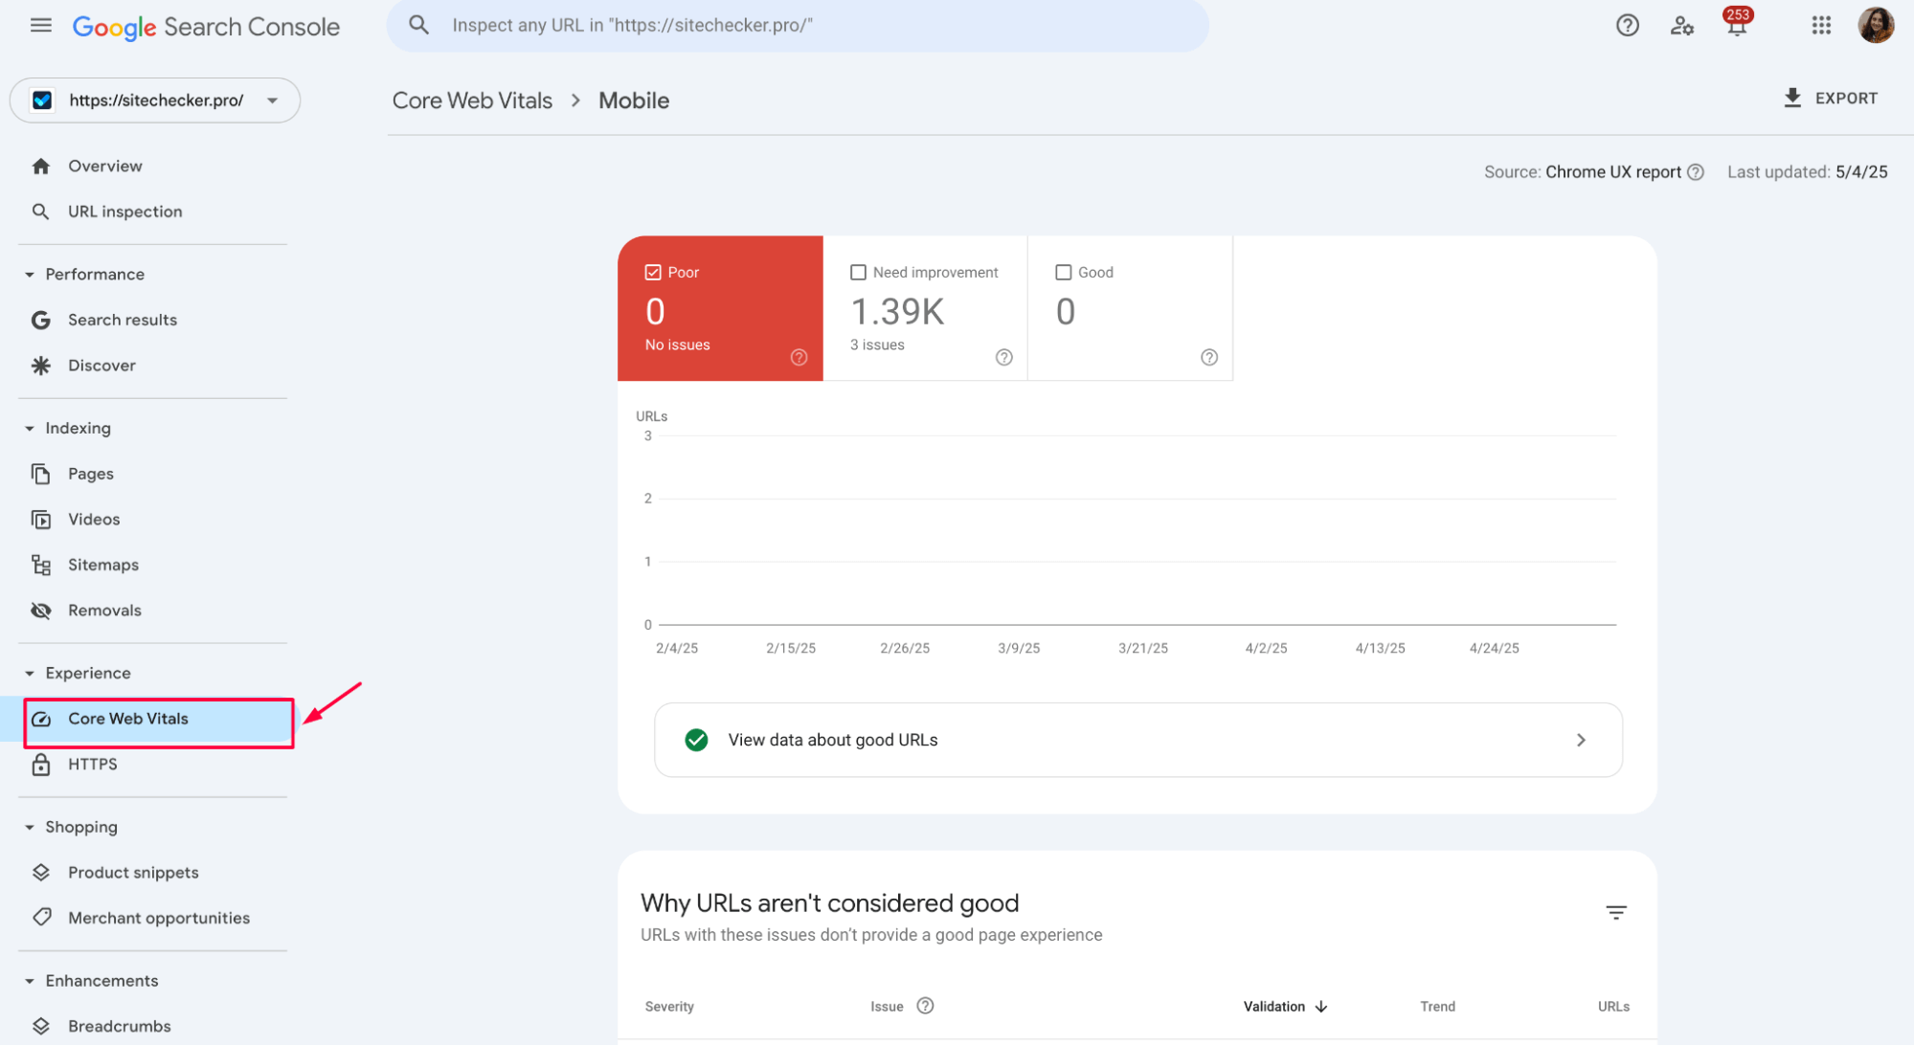
Task: Click help icon beside Issue column header
Action: [924, 1006]
